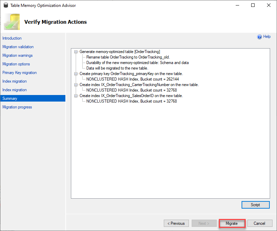Go to the Migration validation page
This screenshot has width=277, height=231.
click(18, 47)
